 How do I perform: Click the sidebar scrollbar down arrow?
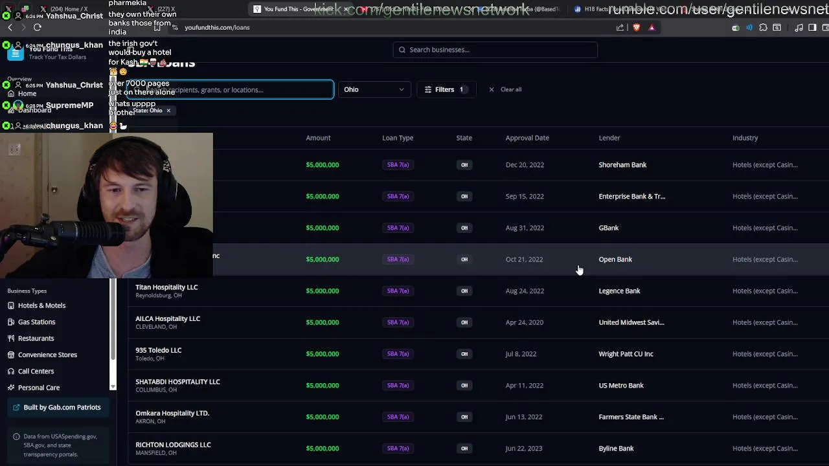pos(113,387)
